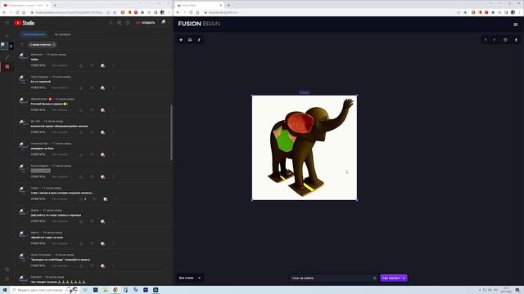
Task: Open the Без стиля style dropdown
Action: (189, 278)
